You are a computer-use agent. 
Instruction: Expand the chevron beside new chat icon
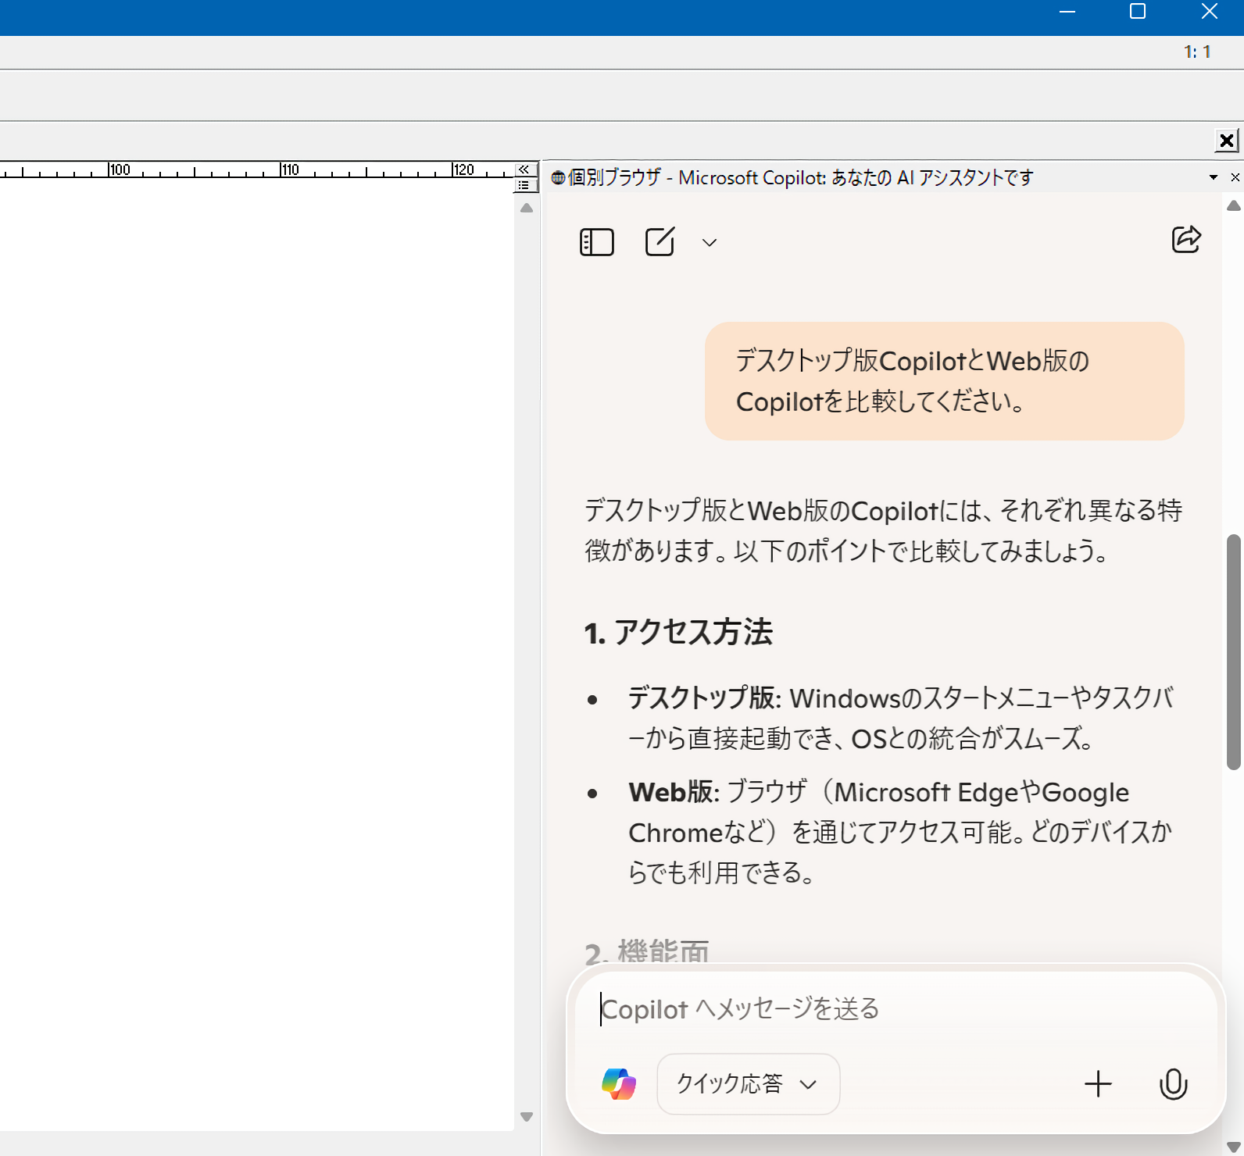710,243
